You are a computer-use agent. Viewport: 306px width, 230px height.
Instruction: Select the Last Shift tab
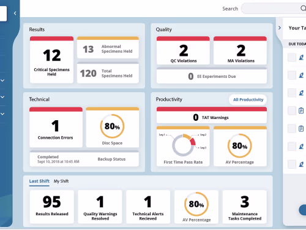(x=39, y=181)
